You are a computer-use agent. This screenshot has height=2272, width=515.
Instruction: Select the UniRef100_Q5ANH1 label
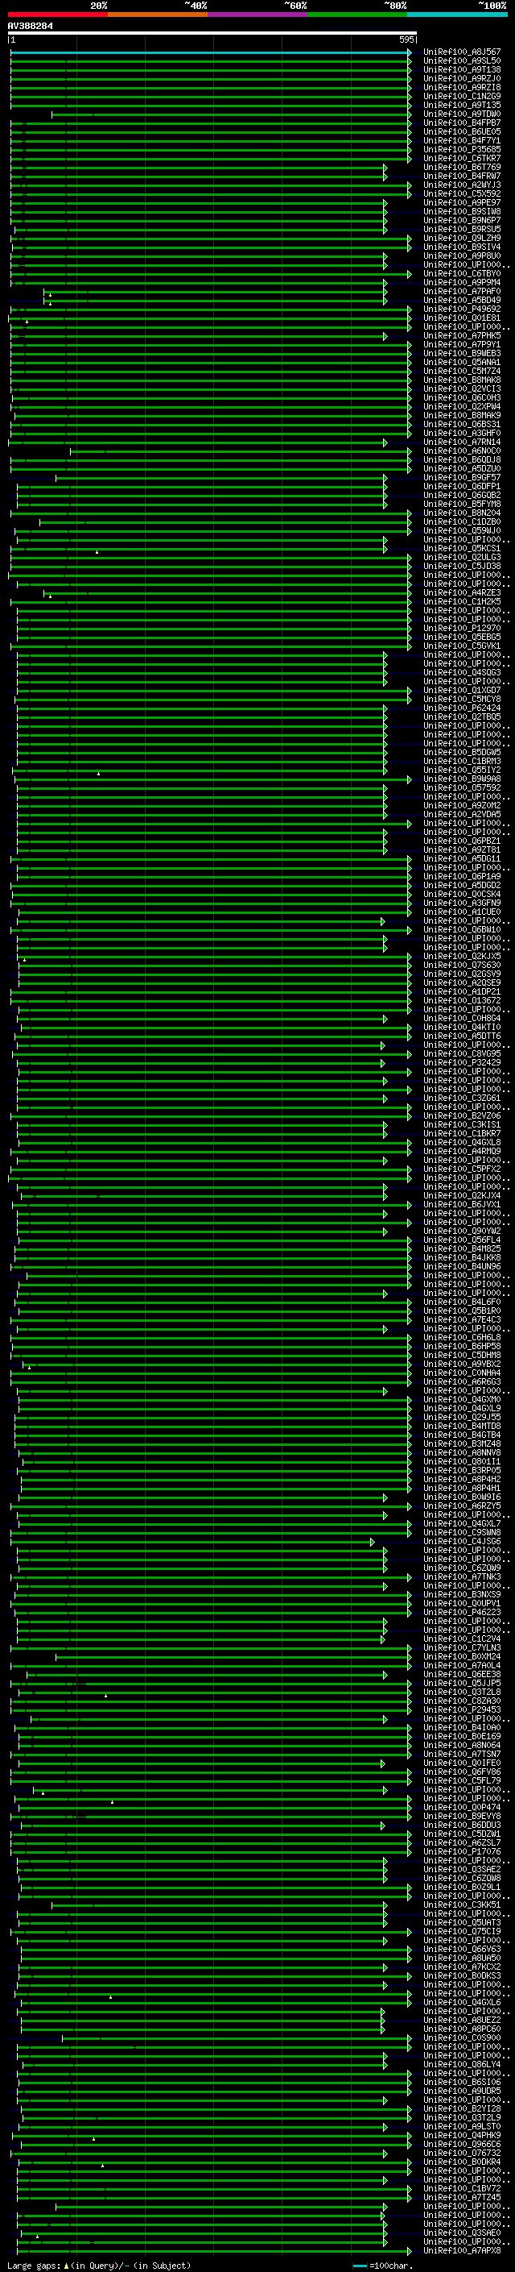(461, 362)
